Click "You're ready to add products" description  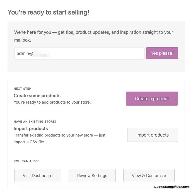click(x=52, y=102)
